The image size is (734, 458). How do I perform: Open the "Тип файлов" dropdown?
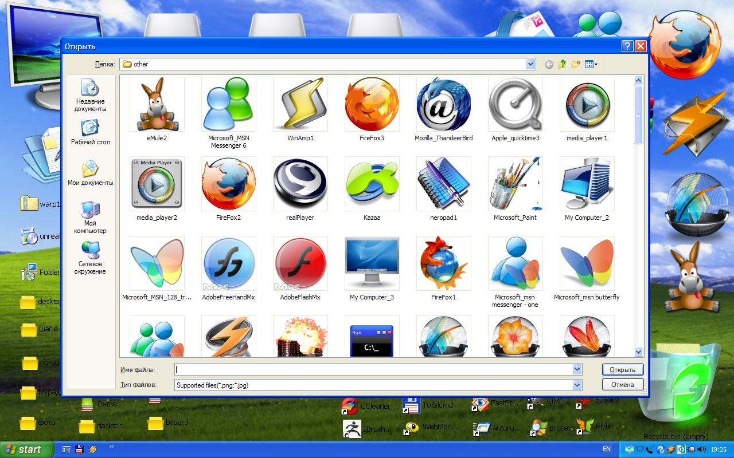pos(578,385)
